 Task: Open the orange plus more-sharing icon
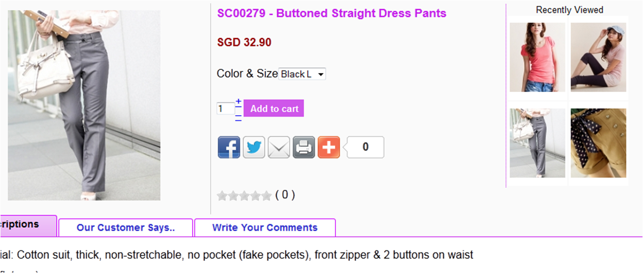coord(329,147)
